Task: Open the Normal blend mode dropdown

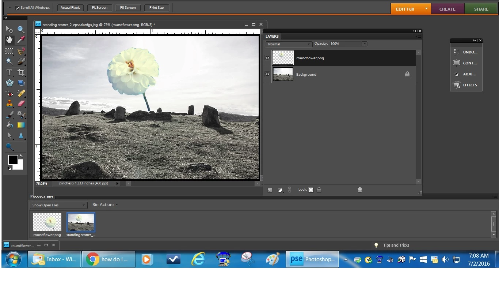Action: point(289,44)
